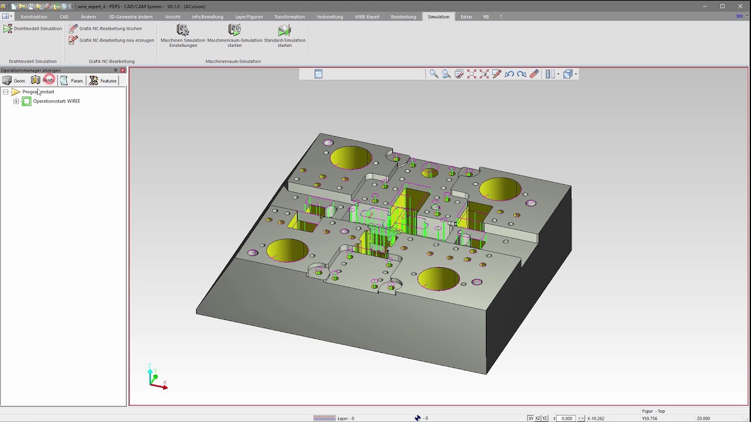This screenshot has height=422, width=751.
Task: Switch to the Transformation tab
Action: 289,17
